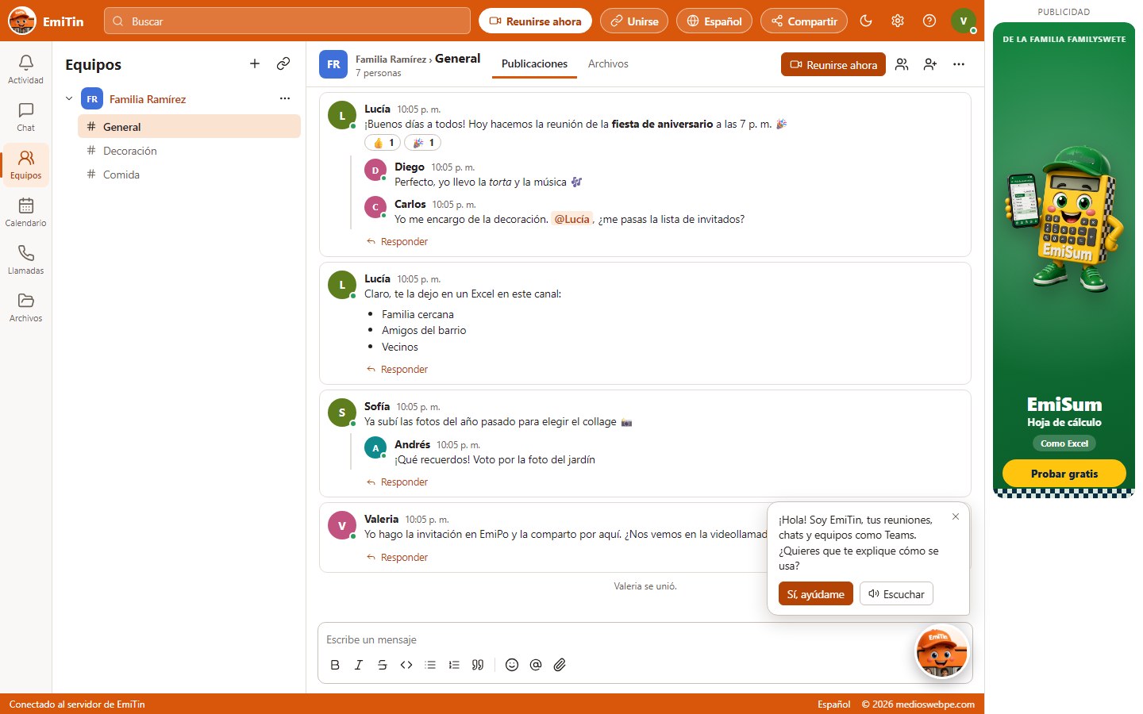The width and height of the screenshot is (1143, 714).
Task: Open the user avatar V profile menu
Action: pos(964,21)
